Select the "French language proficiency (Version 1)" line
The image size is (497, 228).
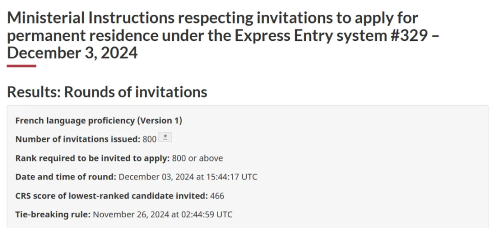[99, 121]
